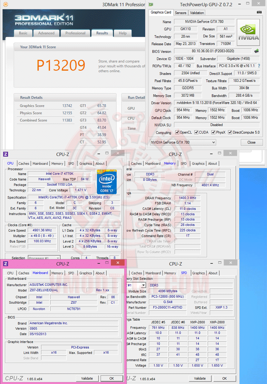Click the BIOS Version field 80.10.36.00.01

tap(213, 51)
